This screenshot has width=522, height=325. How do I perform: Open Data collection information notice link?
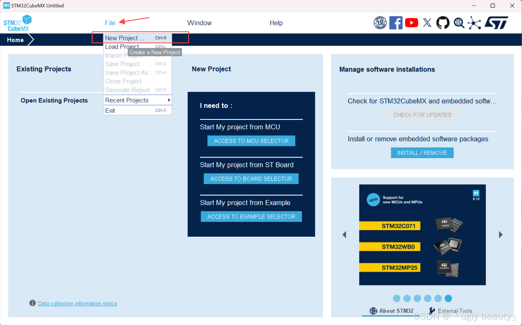(78, 303)
